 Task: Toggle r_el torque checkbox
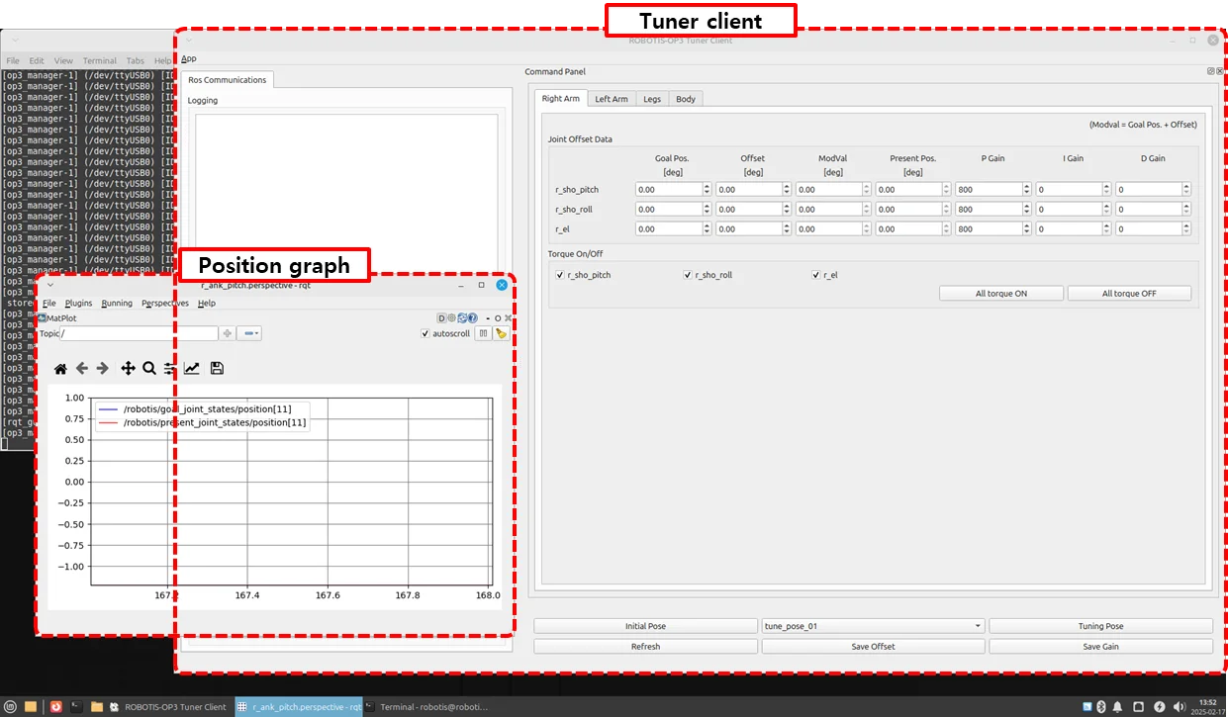click(816, 275)
